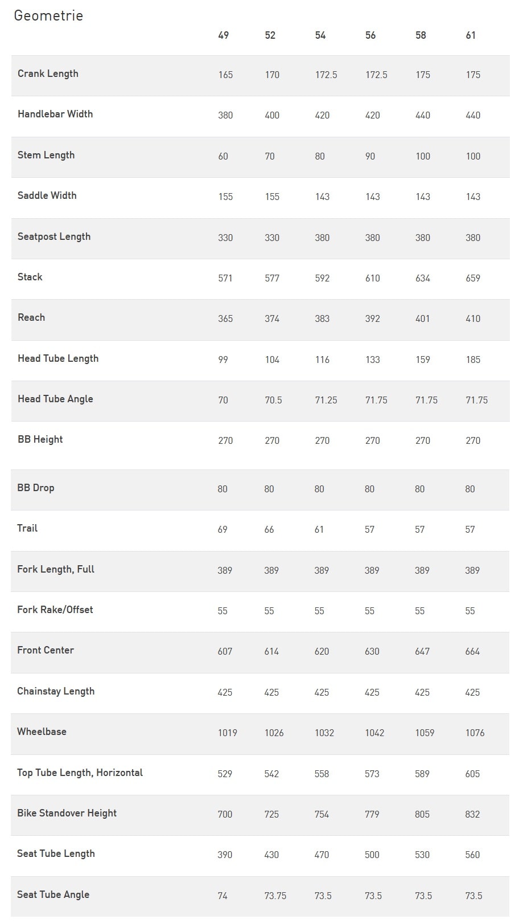Click the Seat Tube Angle row label

[53, 895]
